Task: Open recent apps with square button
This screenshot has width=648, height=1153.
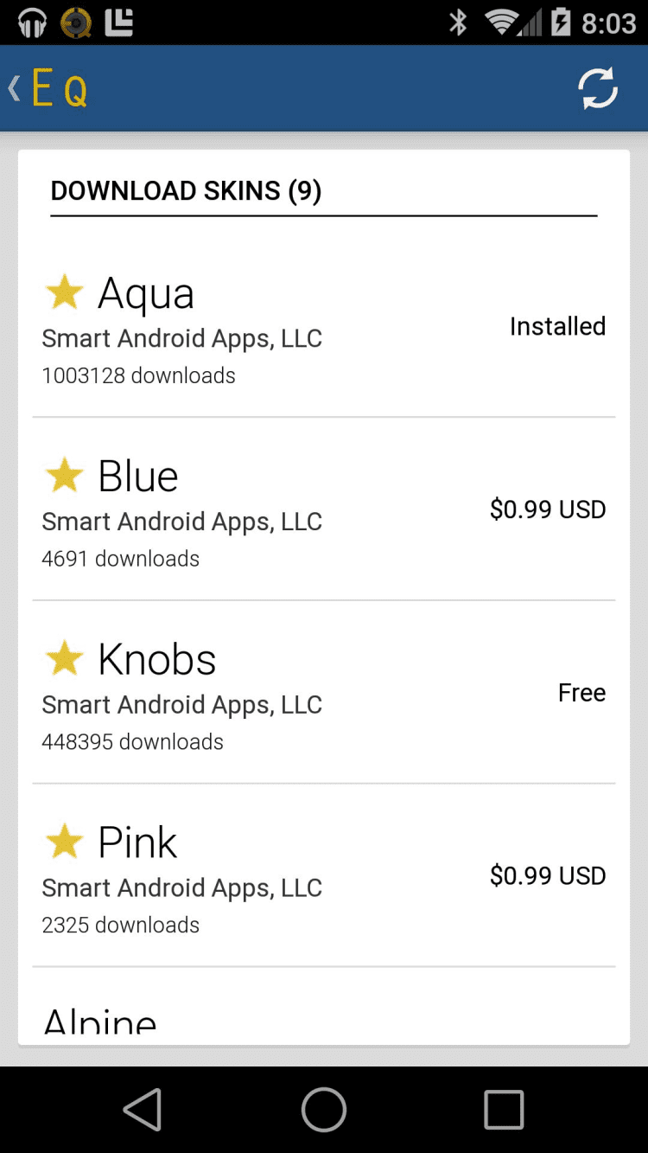Action: [504, 1109]
